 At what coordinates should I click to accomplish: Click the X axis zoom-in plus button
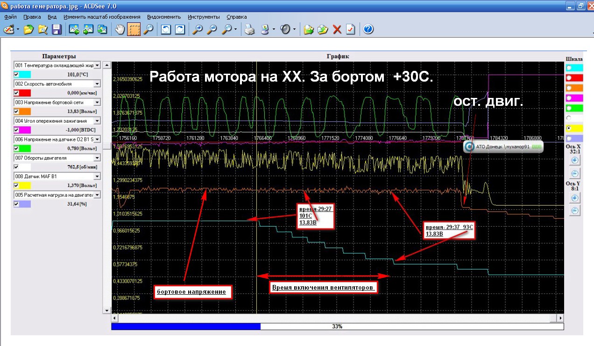pyautogui.click(x=575, y=160)
